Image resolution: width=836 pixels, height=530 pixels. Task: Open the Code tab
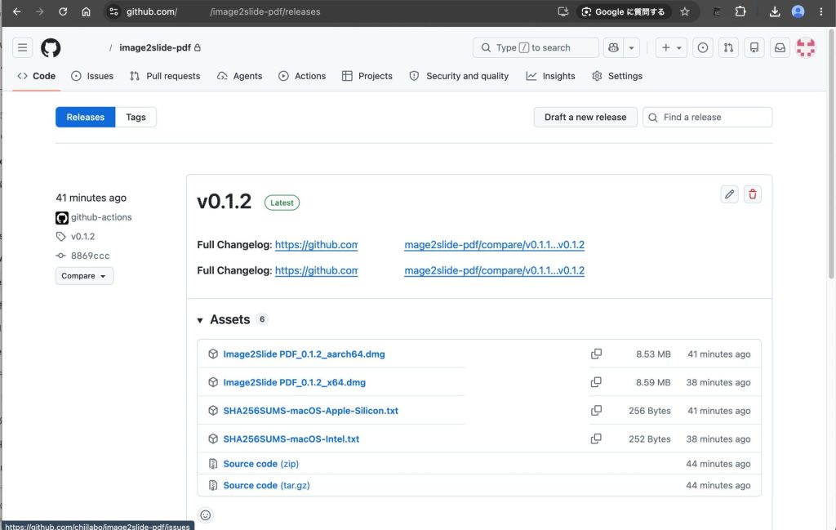coord(36,76)
